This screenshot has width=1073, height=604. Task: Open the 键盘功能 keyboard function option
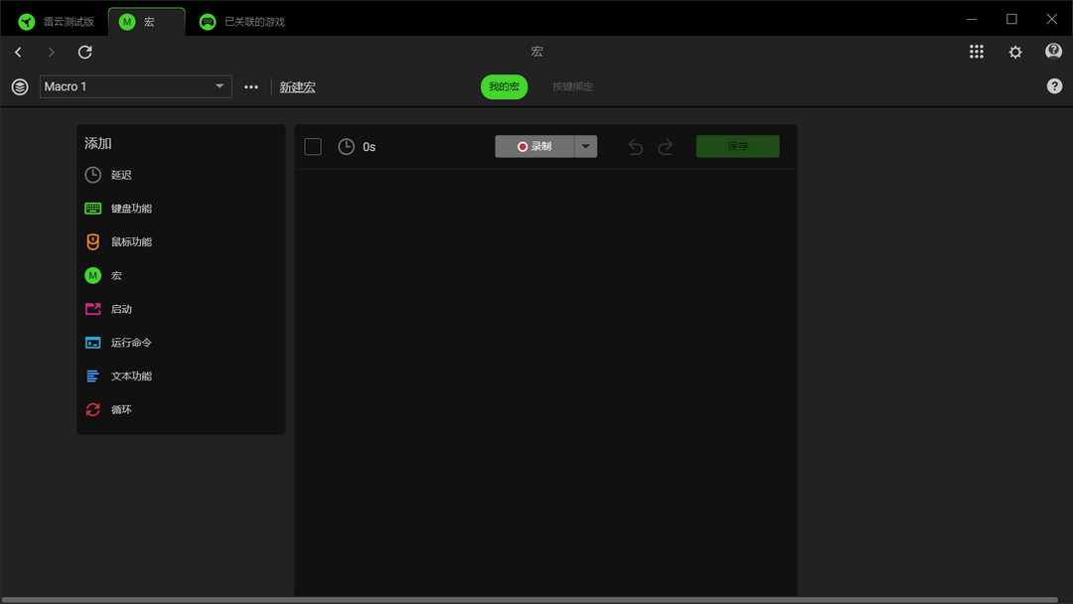click(x=91, y=209)
